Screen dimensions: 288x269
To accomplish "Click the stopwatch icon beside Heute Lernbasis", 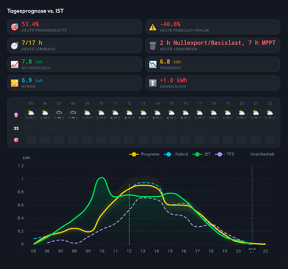I will click(15, 46).
